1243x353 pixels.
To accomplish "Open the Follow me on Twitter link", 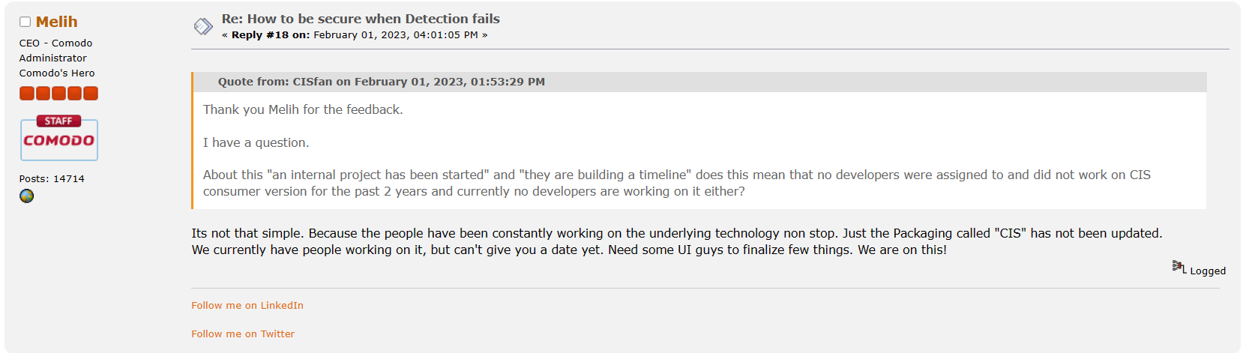I will click(243, 334).
